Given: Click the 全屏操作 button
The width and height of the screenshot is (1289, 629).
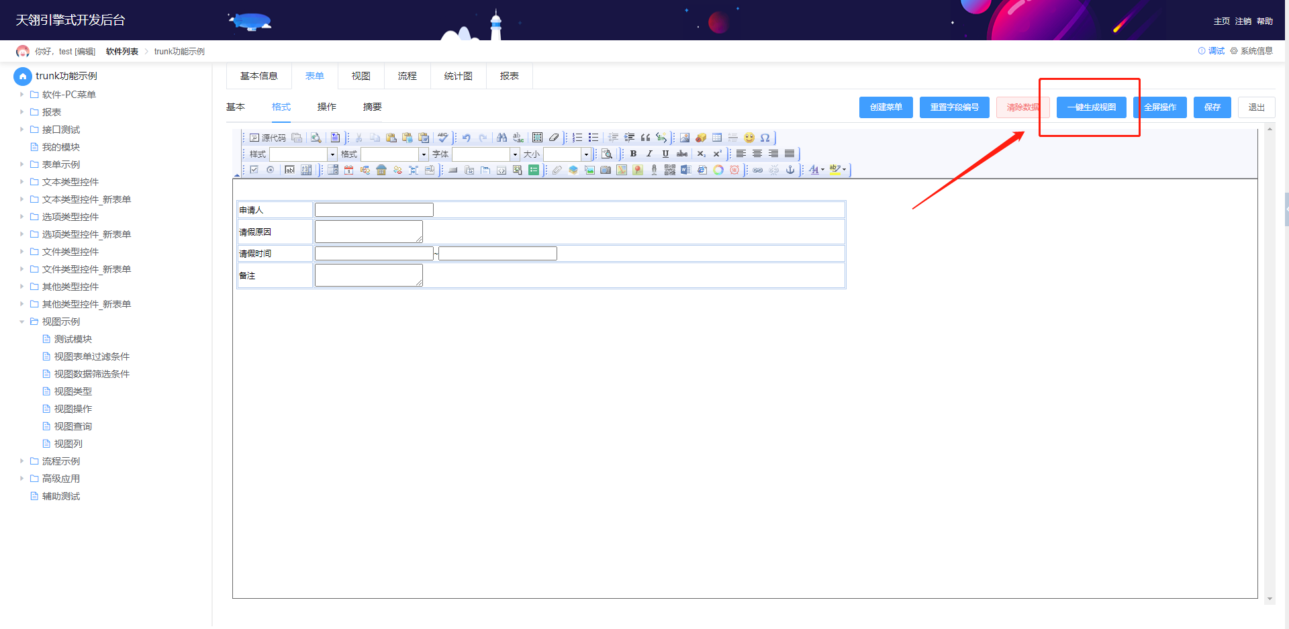Looking at the screenshot, I should [1160, 107].
